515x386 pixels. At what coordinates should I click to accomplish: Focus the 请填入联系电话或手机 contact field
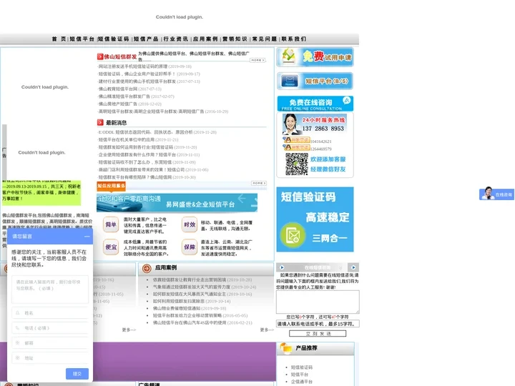[x=318, y=324]
